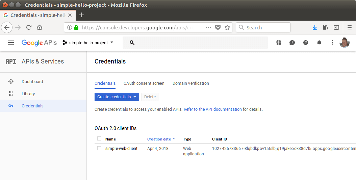
Task: Click the gift free trial icon
Action: click(278, 43)
